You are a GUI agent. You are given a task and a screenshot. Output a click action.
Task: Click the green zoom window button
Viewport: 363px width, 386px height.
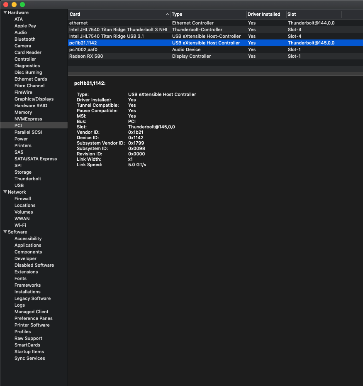coord(22,4)
